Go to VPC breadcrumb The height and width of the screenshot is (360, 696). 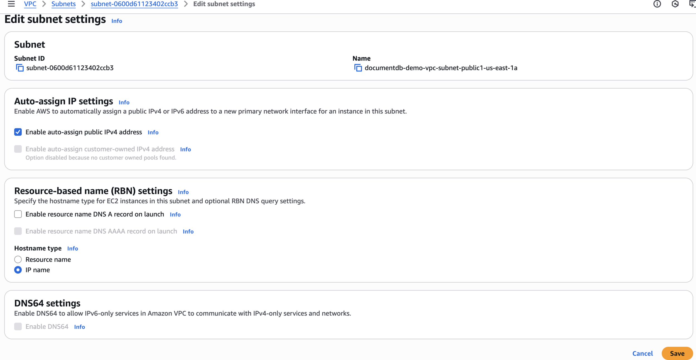[x=30, y=4]
